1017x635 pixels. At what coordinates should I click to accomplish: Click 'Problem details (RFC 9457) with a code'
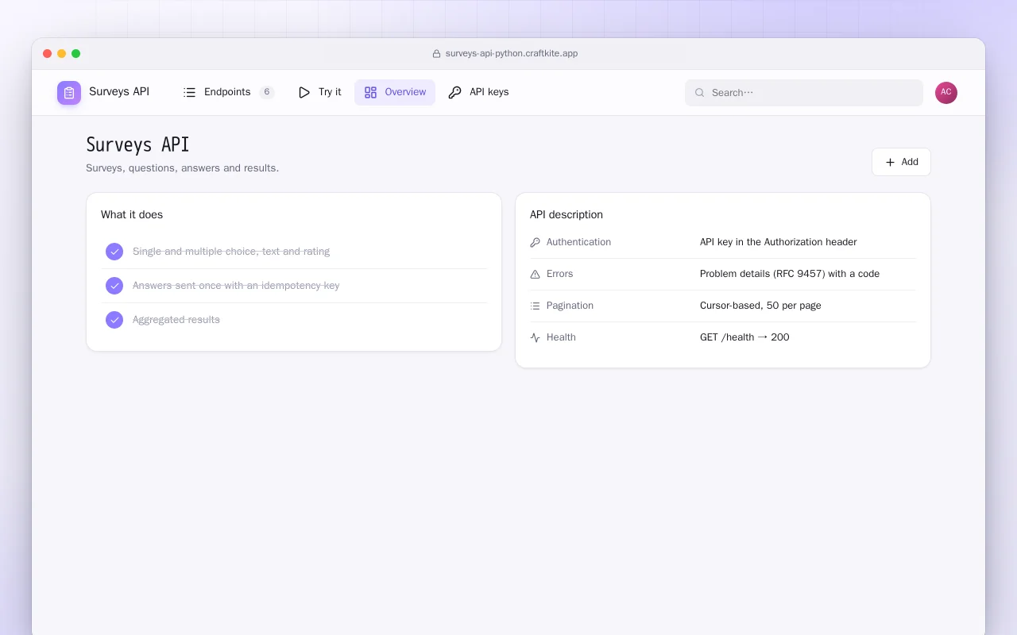coord(790,274)
